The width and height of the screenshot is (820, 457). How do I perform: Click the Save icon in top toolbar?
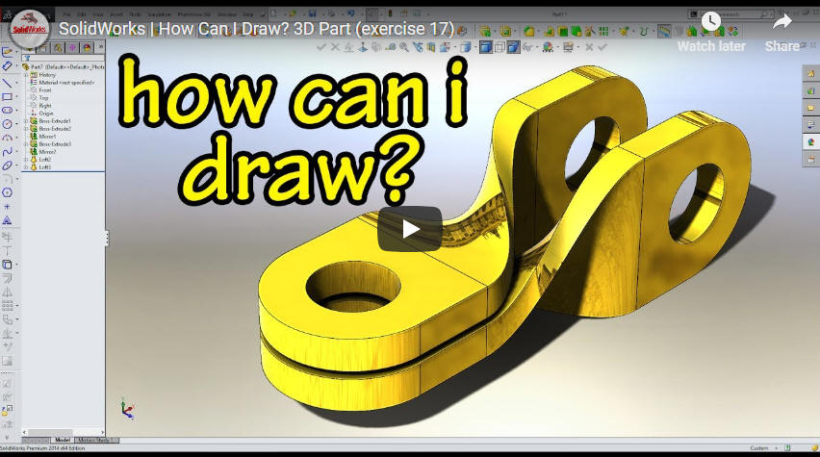[x=312, y=13]
